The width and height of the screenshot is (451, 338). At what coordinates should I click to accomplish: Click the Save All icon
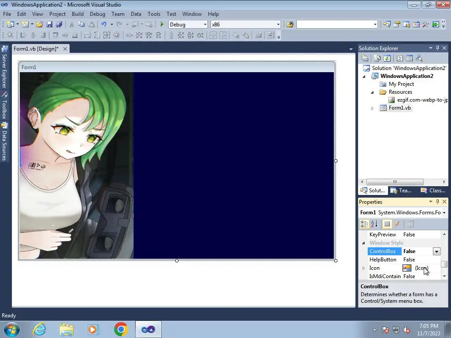pyautogui.click(x=59, y=25)
